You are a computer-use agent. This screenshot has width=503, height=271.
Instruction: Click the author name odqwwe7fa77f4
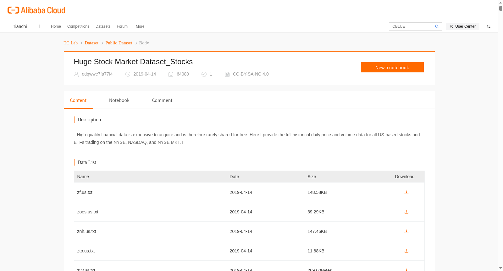[x=97, y=74]
